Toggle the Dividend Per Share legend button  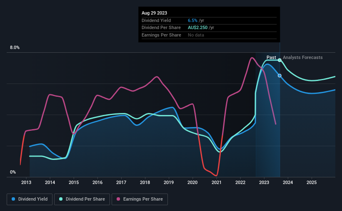pyautogui.click(x=82, y=199)
